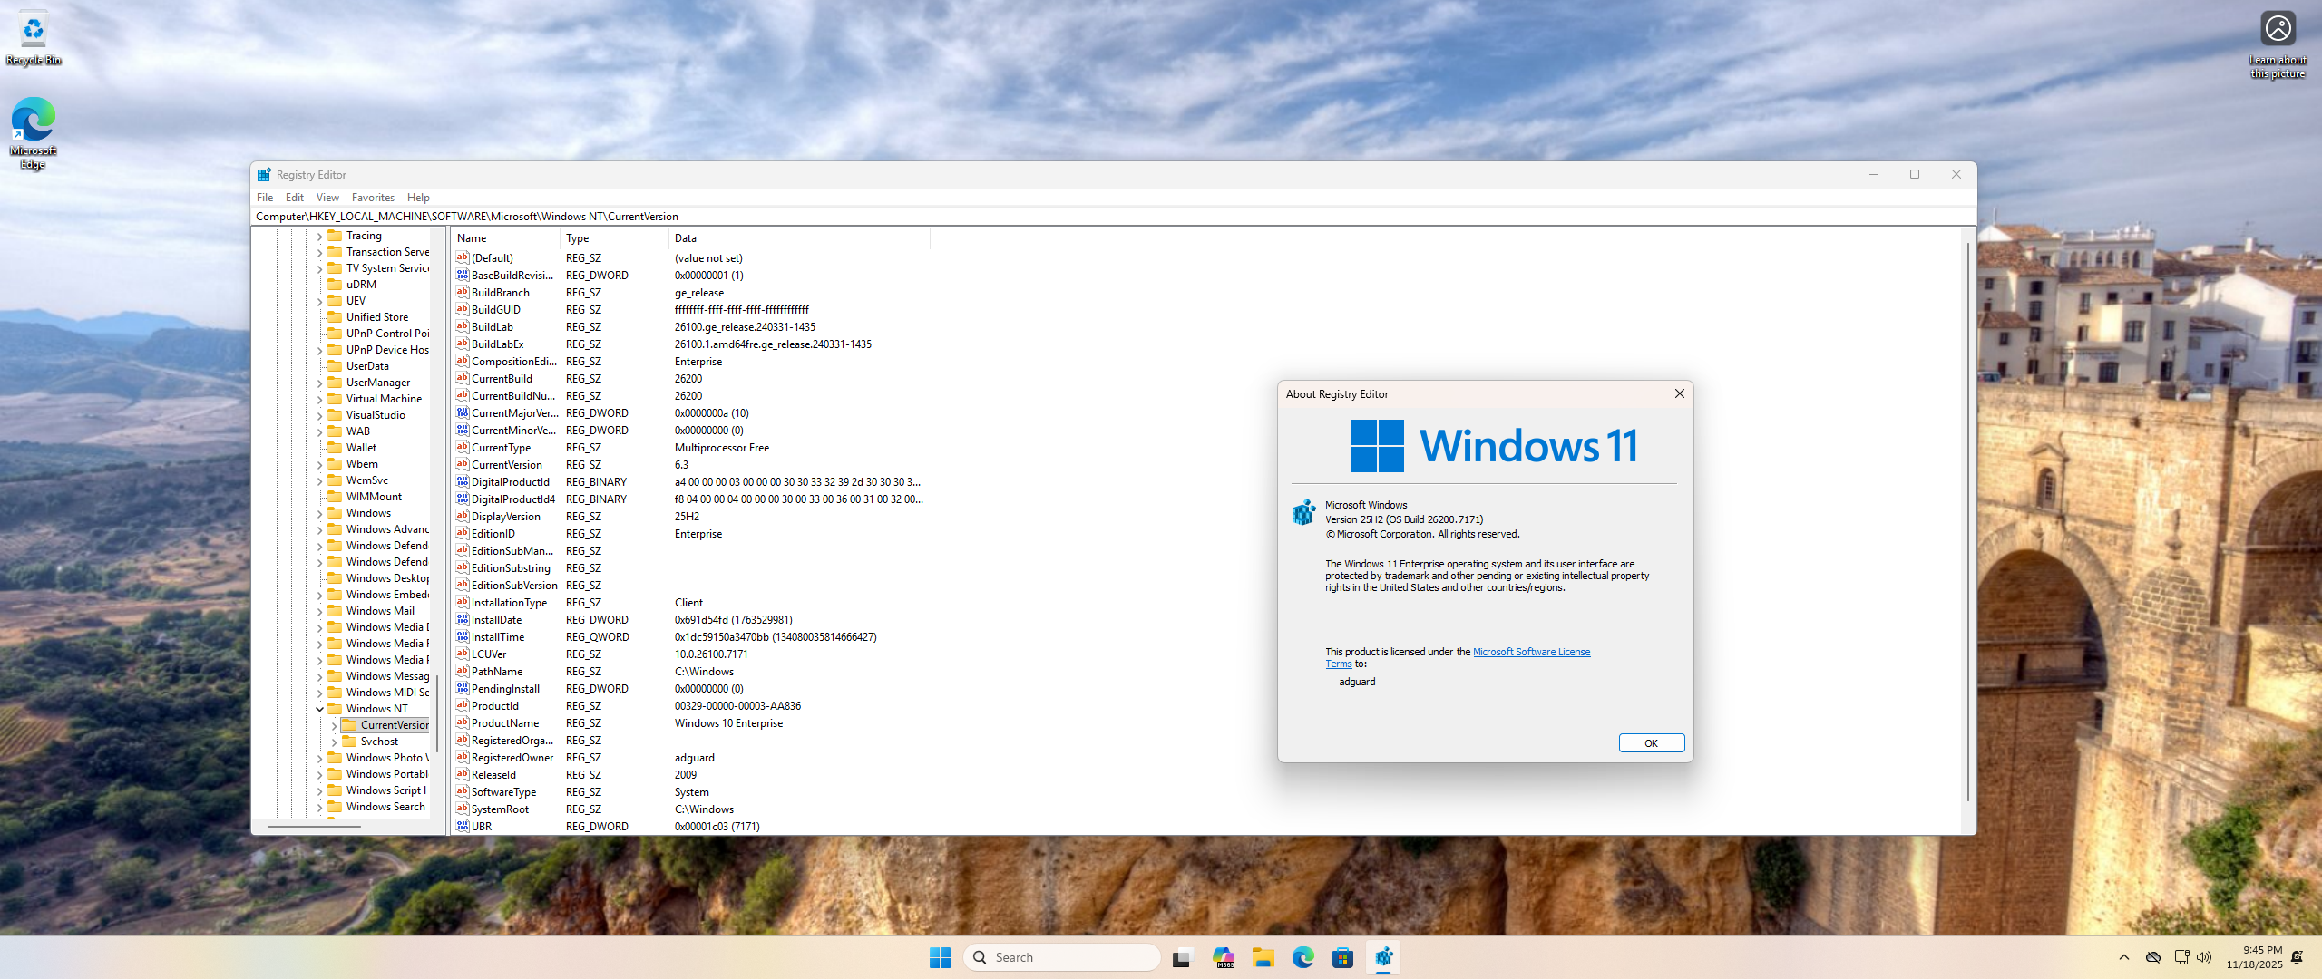Open the Microsoft Software License Terms link

(1531, 652)
